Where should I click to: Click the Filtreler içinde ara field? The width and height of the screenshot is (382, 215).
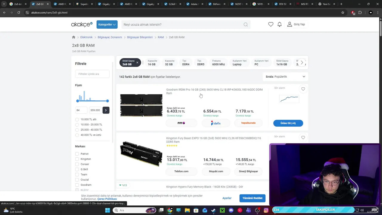click(92, 74)
